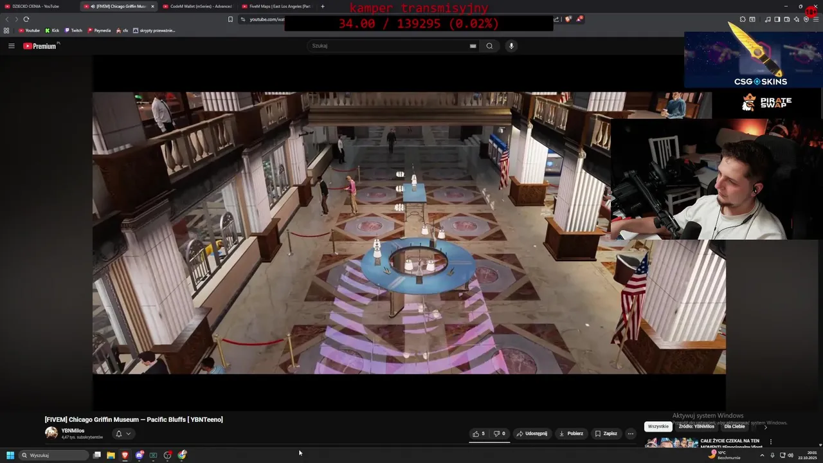Screen dimensions: 823x463
Task: Open the Kick bookmark
Action: [x=52, y=30]
